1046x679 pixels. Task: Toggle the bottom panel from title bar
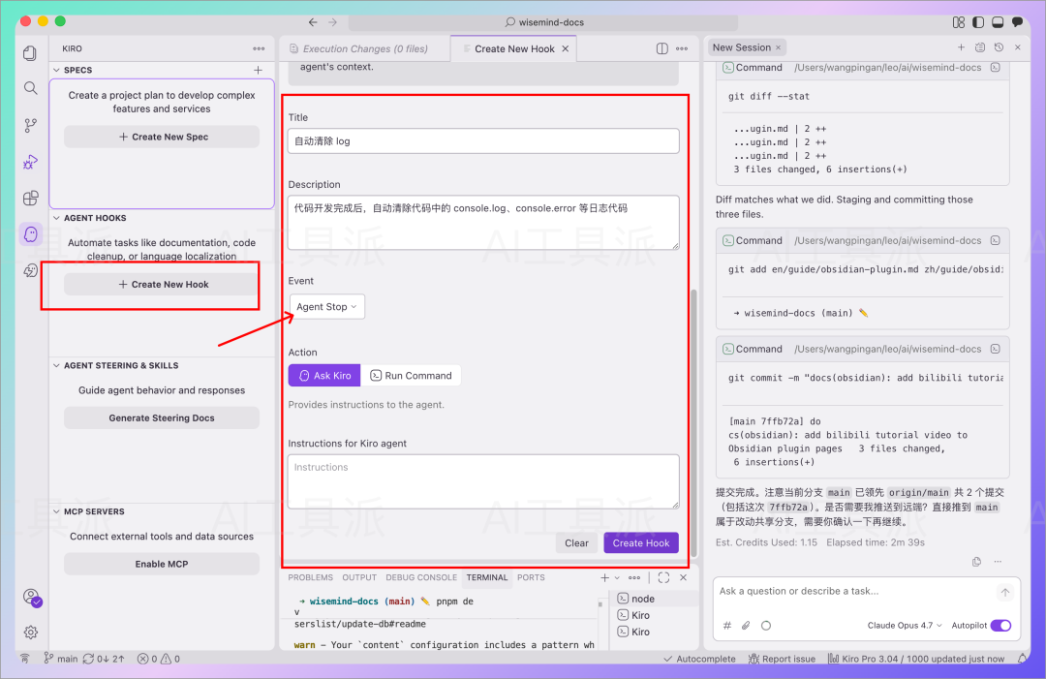click(x=998, y=22)
